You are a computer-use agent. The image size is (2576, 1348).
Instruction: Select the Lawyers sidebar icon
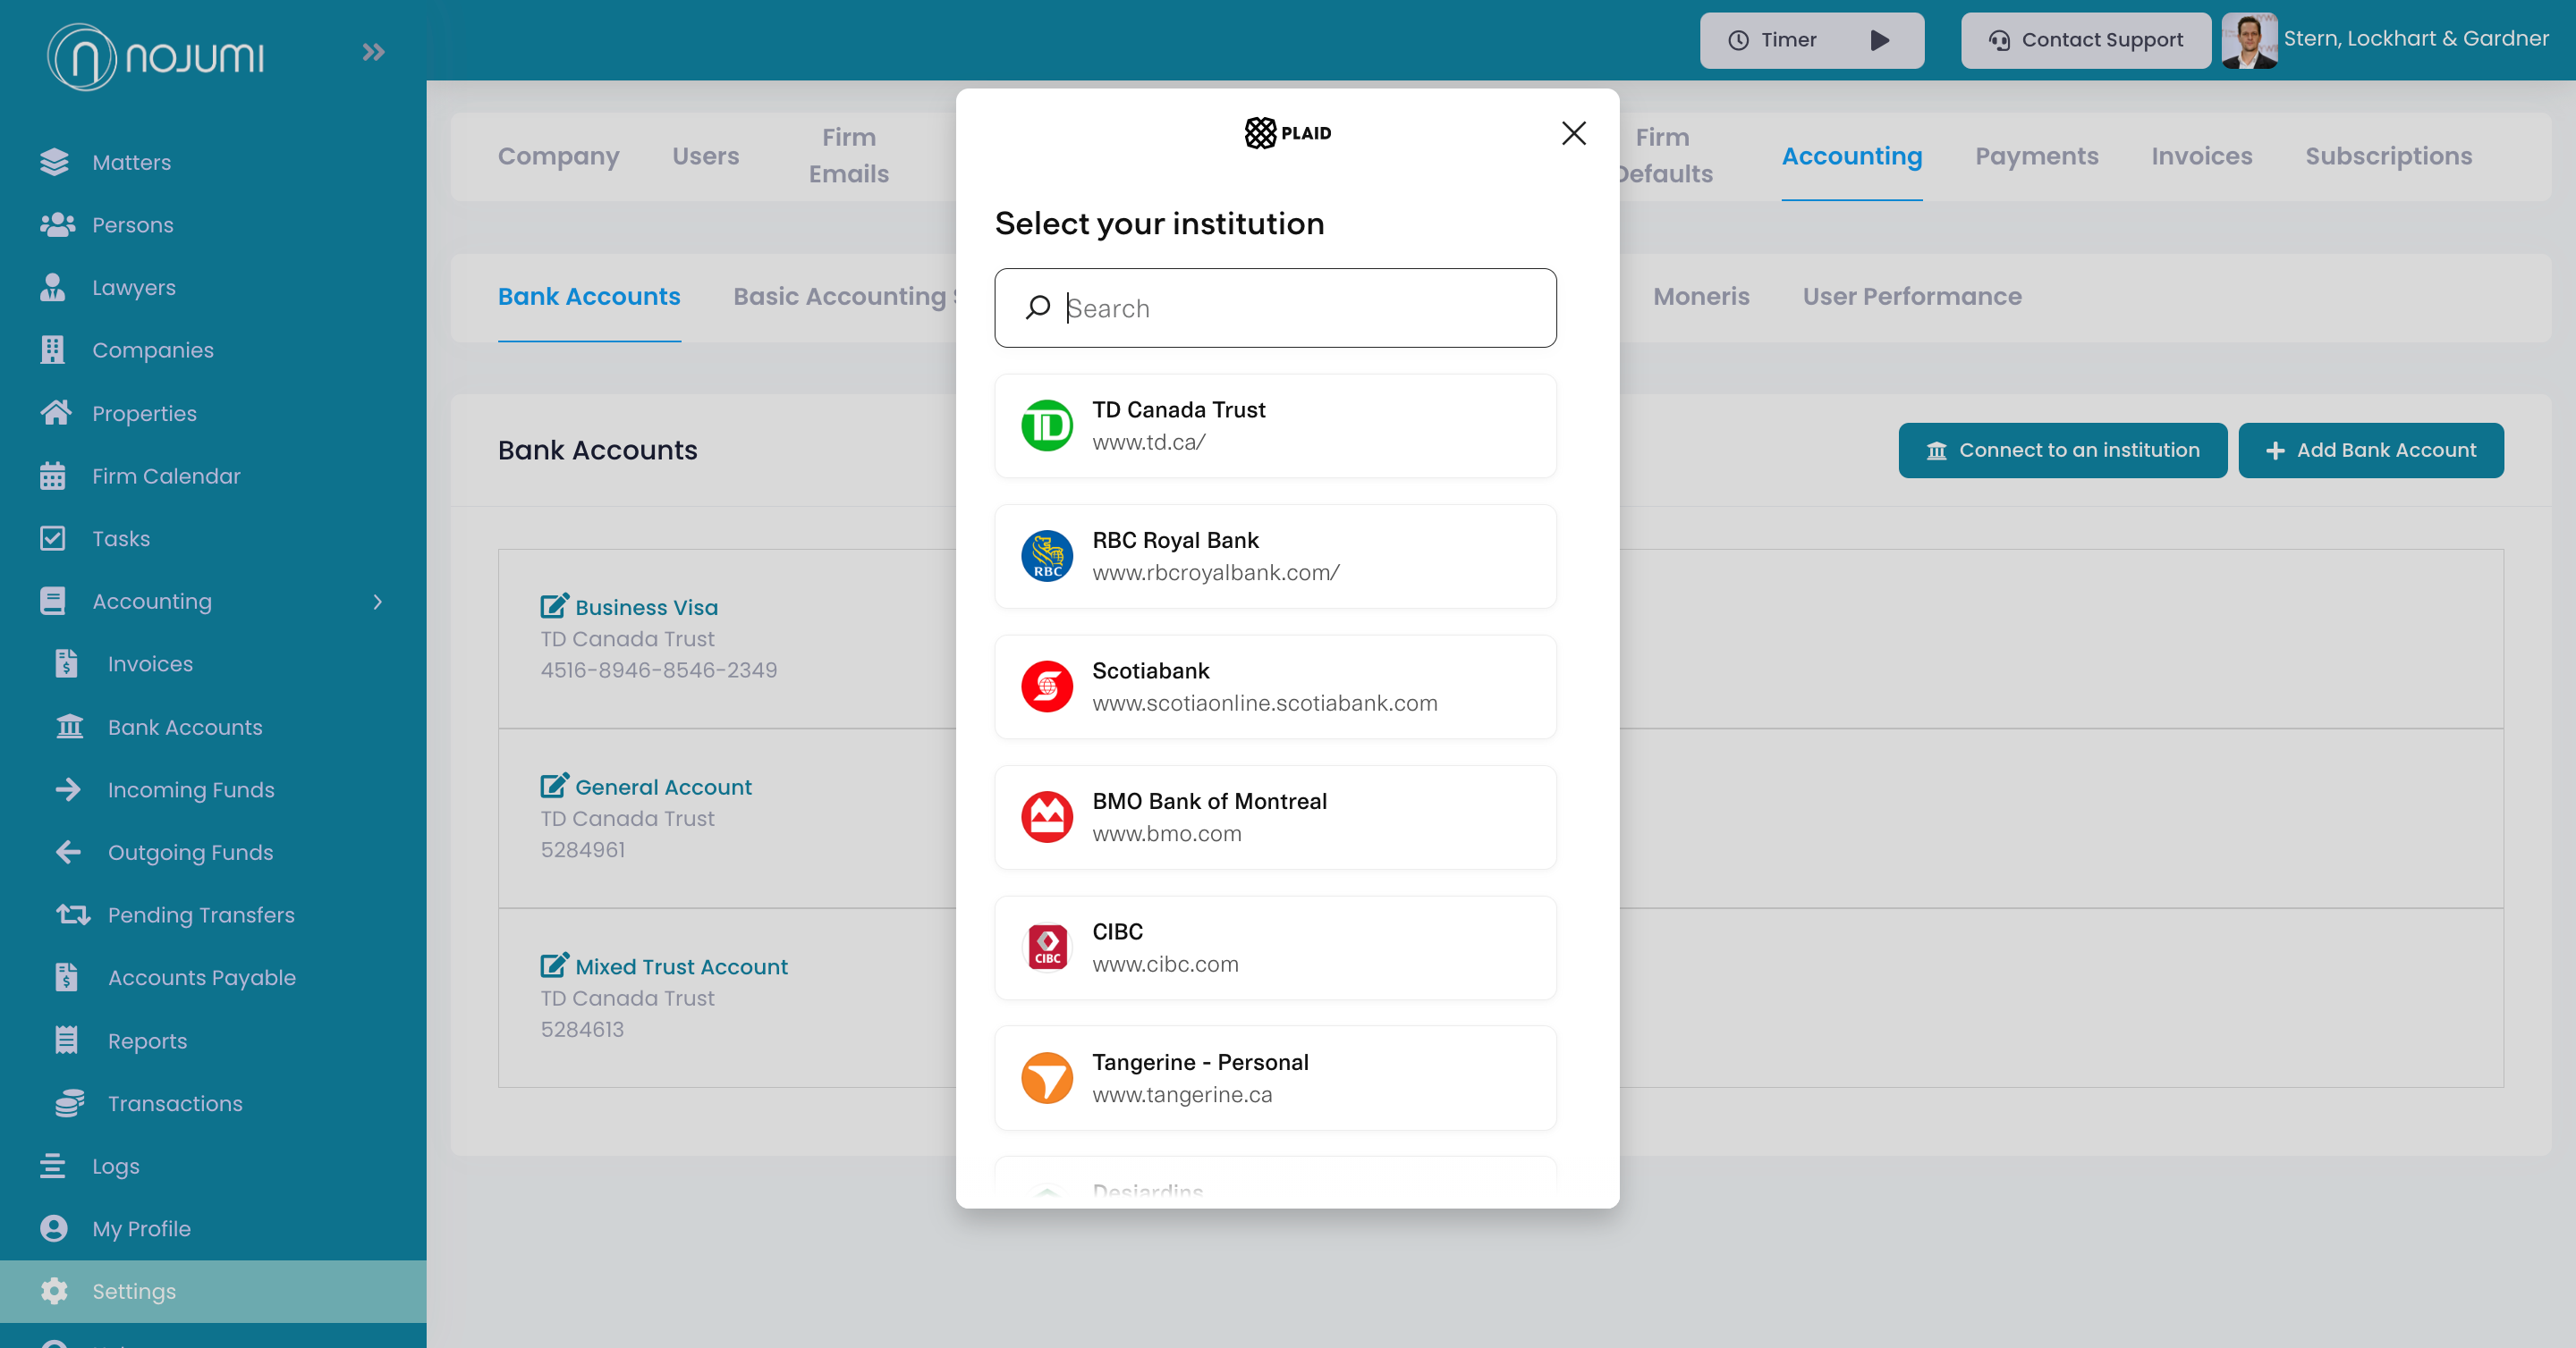coord(53,288)
